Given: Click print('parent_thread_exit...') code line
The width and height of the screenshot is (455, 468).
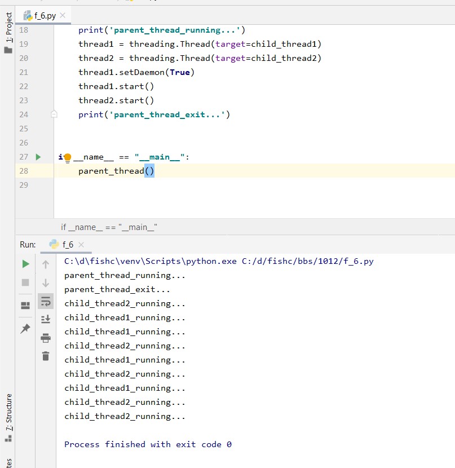Looking at the screenshot, I should coord(154,114).
